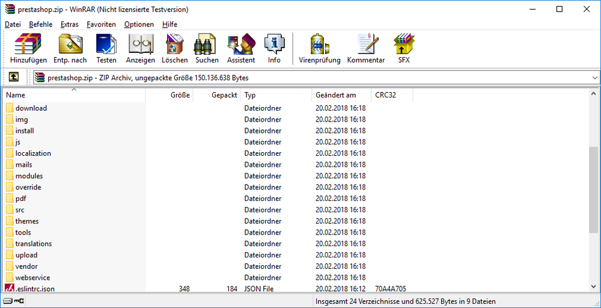
Task: Sort list by Typ column
Action: (x=276, y=95)
